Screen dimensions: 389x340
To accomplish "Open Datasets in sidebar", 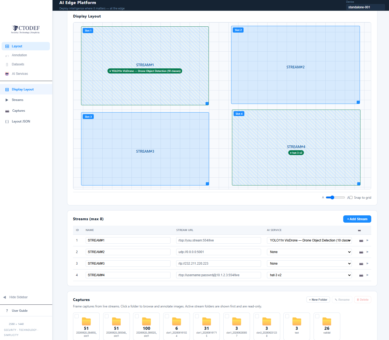I will (x=26, y=64).
